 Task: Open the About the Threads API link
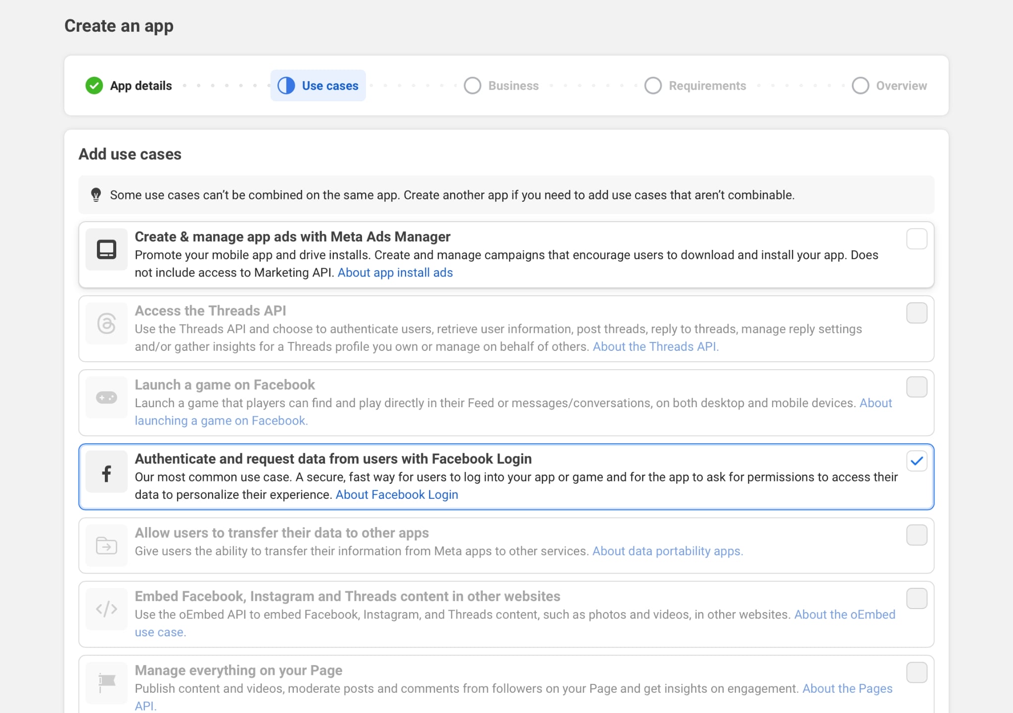click(x=655, y=346)
